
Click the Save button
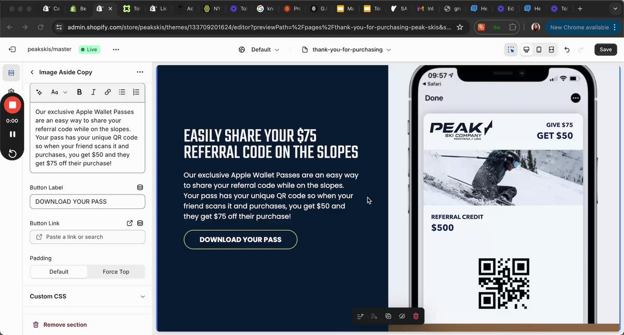[x=606, y=50]
